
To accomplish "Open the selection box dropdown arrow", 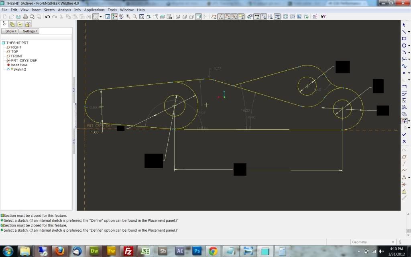I will (x=101, y=16).
